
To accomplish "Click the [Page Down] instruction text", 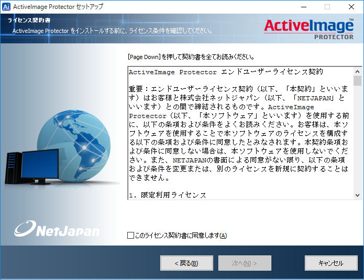I will [191, 56].
